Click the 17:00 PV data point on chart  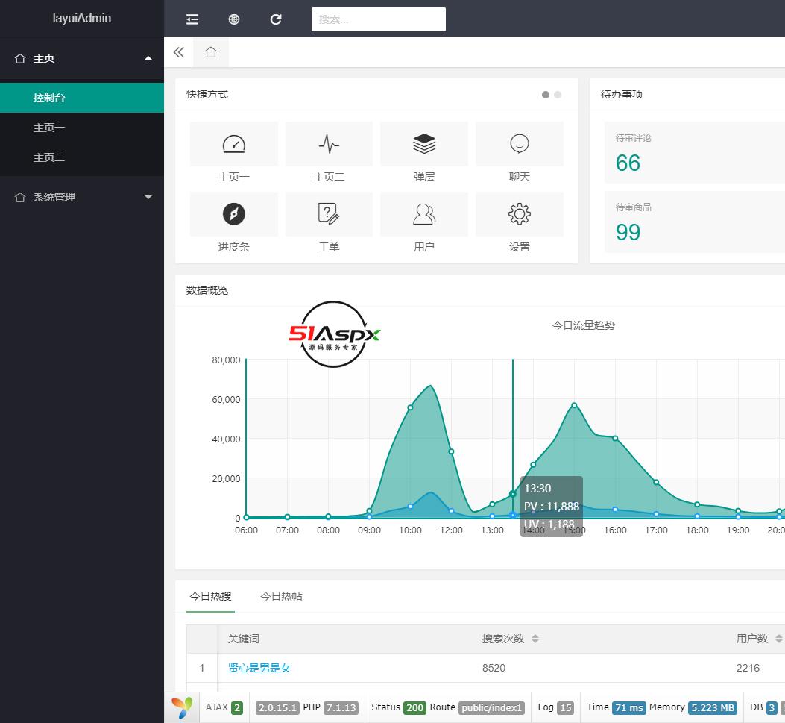click(x=656, y=482)
